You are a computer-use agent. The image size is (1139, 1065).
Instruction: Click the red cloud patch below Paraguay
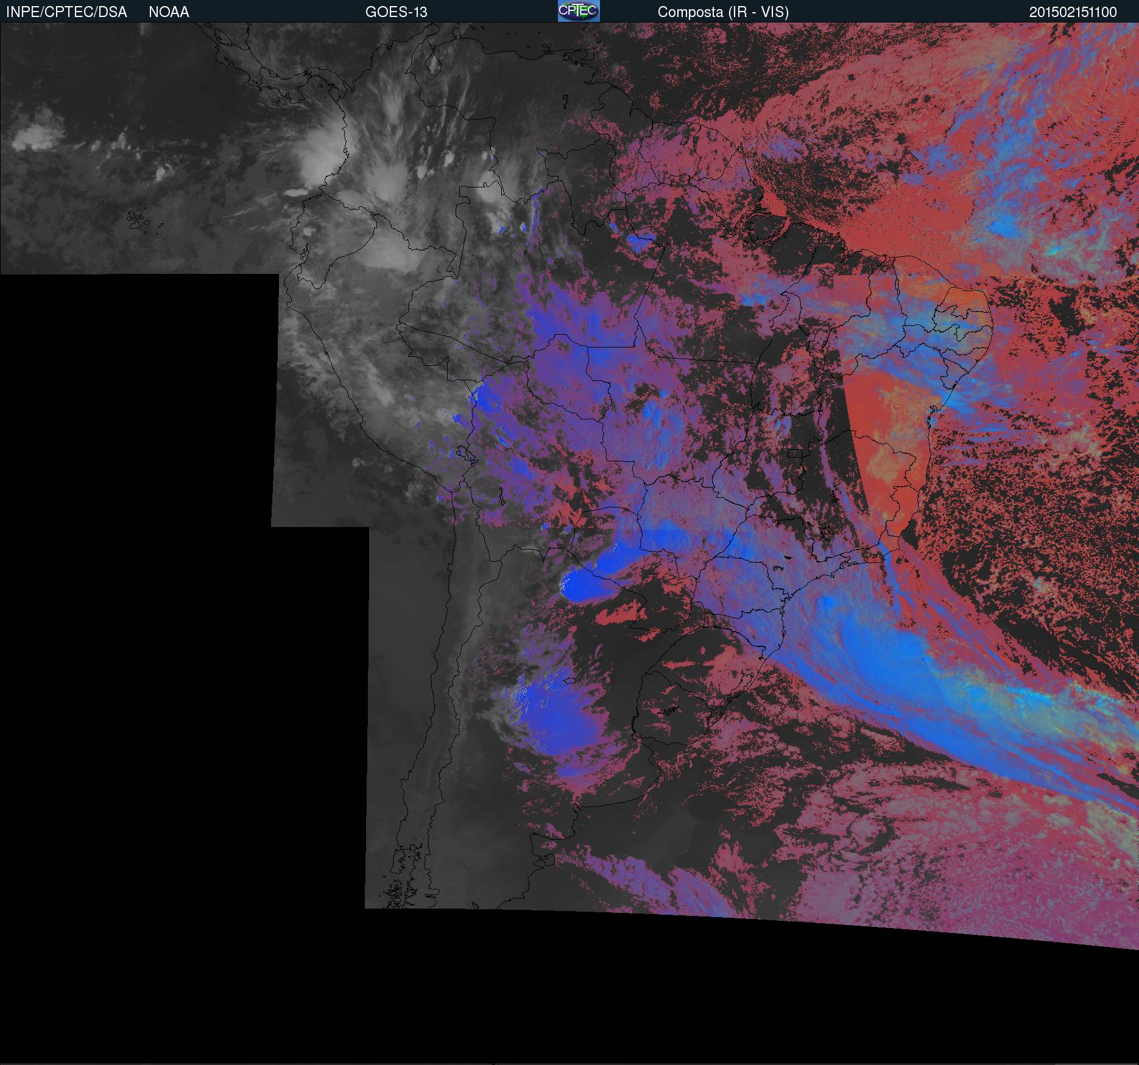(621, 615)
